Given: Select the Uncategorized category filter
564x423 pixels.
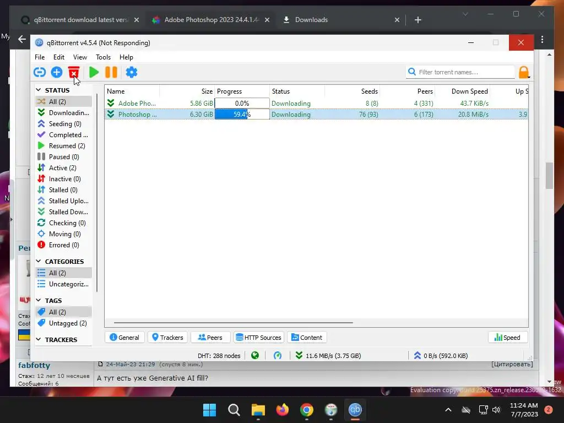Looking at the screenshot, I should (x=63, y=284).
